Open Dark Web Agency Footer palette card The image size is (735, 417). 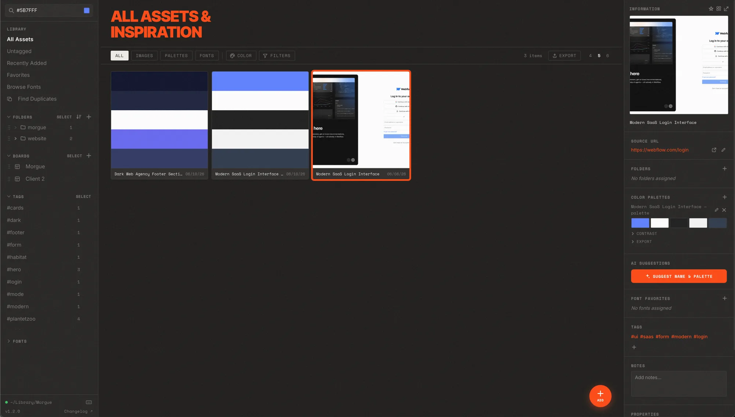click(x=159, y=125)
